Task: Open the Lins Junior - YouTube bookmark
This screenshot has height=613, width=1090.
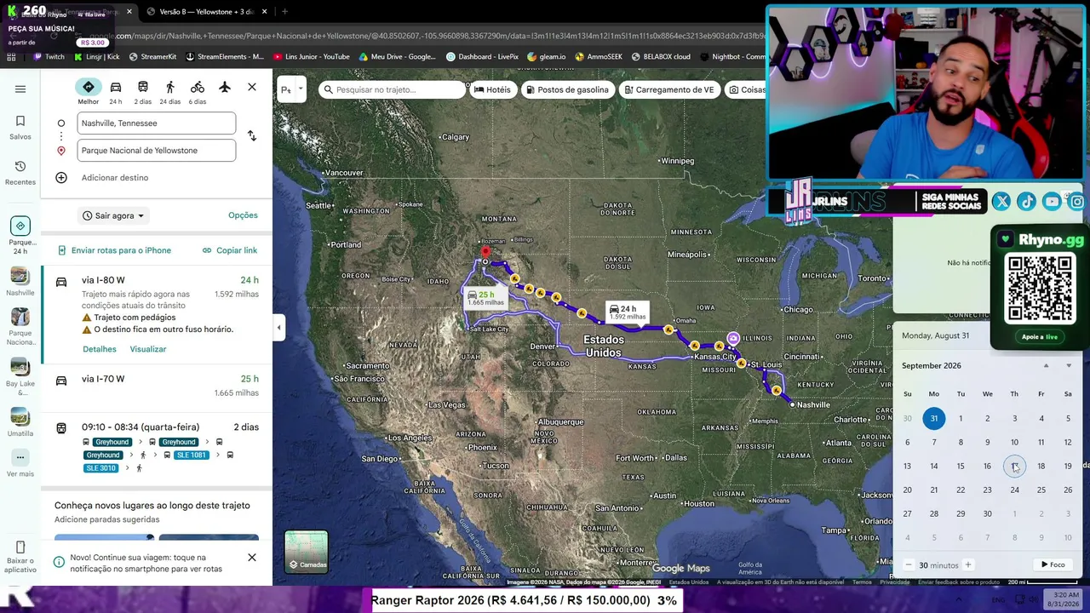Action: (x=312, y=57)
